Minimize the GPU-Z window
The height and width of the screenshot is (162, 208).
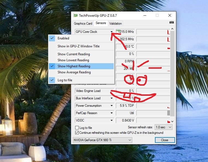point(145,15)
